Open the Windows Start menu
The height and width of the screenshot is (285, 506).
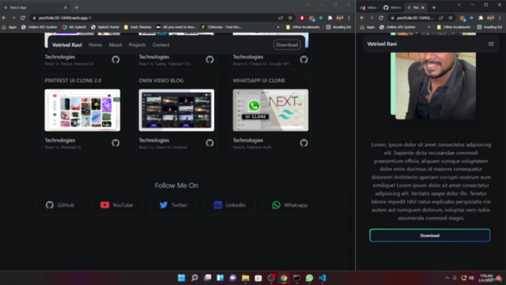182,278
